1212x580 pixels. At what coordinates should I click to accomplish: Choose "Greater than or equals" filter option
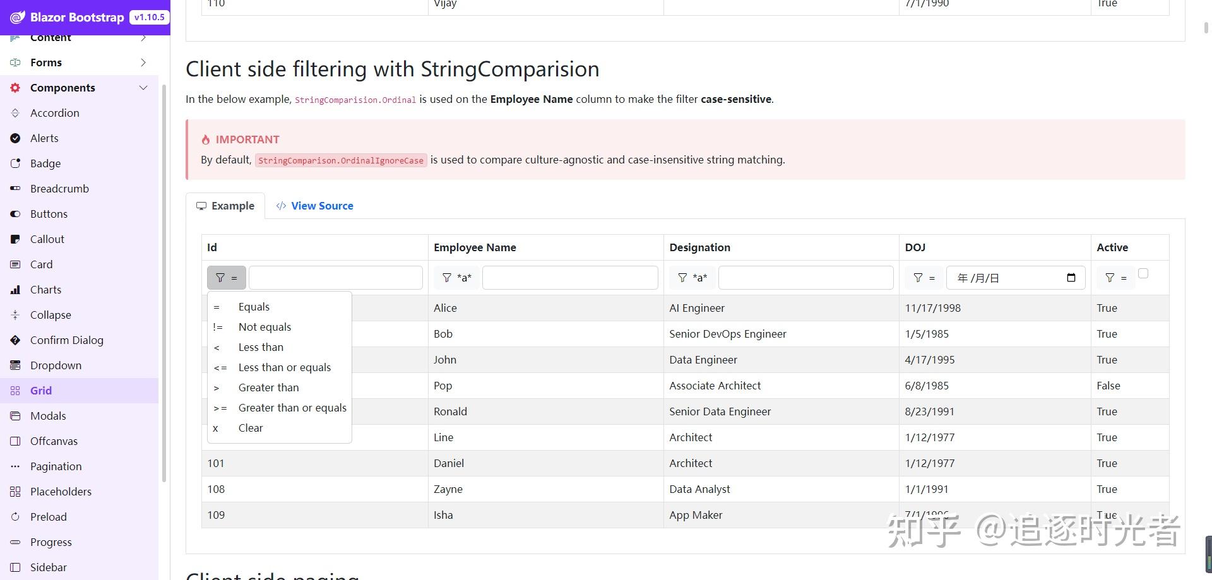(x=292, y=408)
